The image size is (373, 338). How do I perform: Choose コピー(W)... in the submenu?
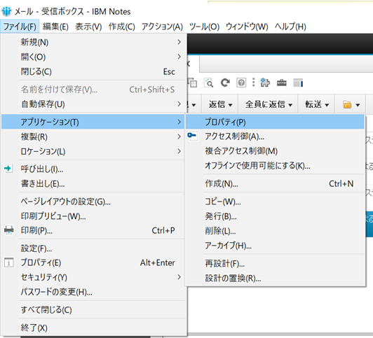[x=275, y=202]
